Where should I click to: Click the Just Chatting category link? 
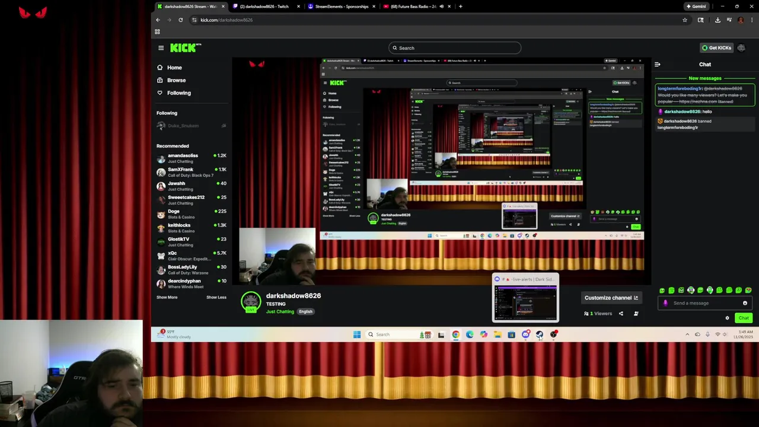(x=280, y=311)
